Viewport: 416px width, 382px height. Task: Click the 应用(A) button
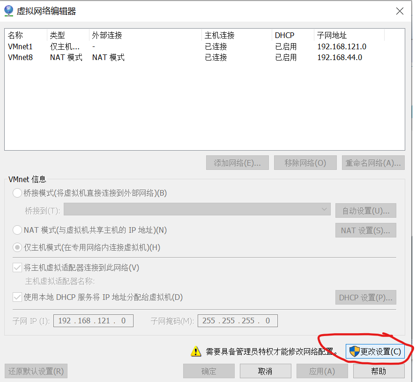click(322, 371)
